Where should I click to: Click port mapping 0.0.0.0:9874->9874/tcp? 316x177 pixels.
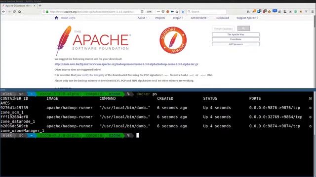click(x=275, y=126)
